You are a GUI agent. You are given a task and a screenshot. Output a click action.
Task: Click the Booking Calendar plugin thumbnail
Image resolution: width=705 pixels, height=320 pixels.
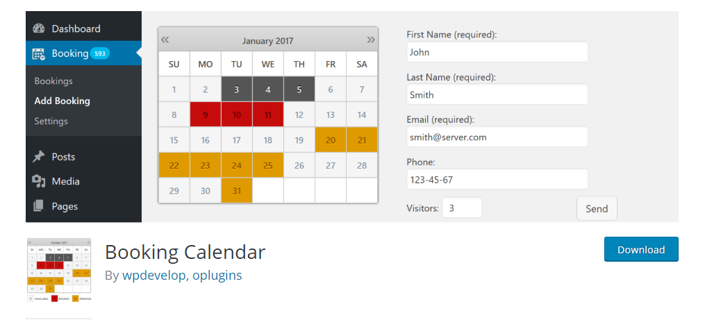59,269
